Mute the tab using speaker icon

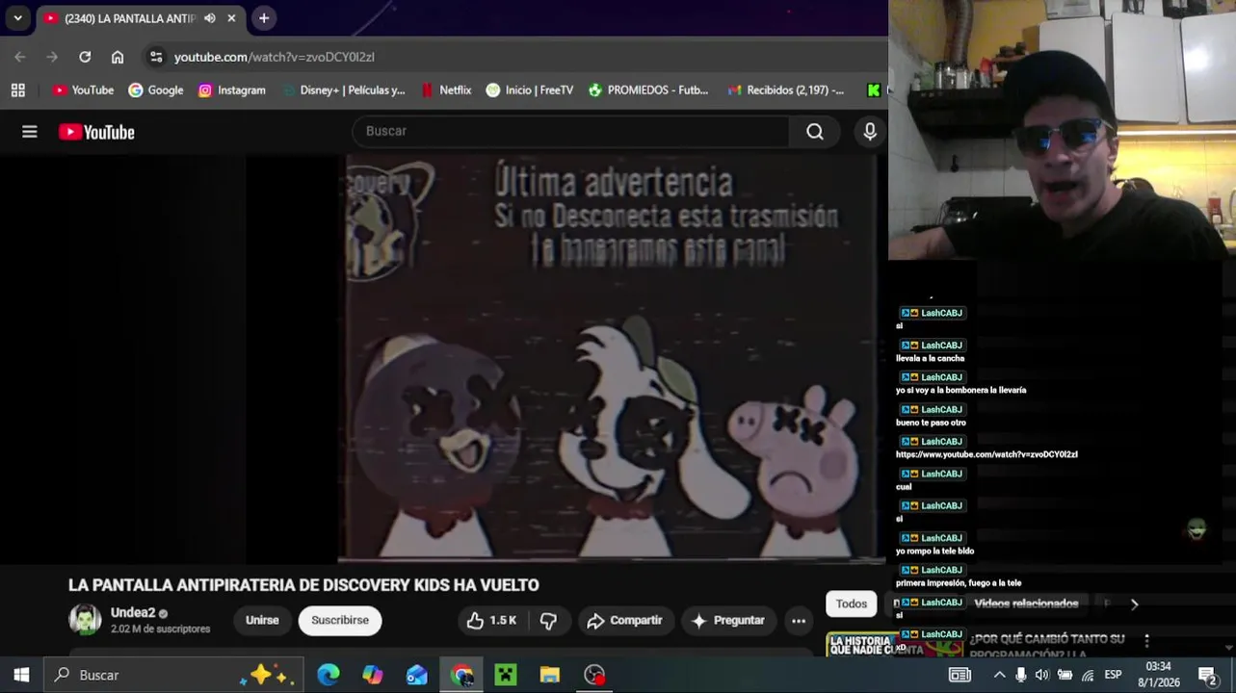(209, 18)
